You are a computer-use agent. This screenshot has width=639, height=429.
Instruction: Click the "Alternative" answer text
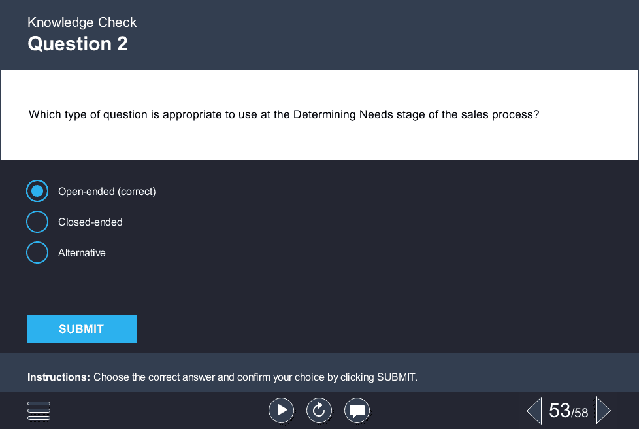[x=82, y=253]
